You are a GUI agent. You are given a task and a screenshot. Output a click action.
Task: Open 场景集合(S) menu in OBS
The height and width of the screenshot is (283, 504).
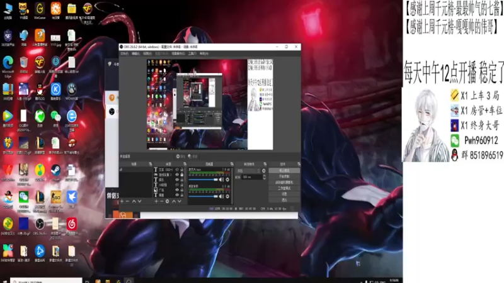point(178,53)
